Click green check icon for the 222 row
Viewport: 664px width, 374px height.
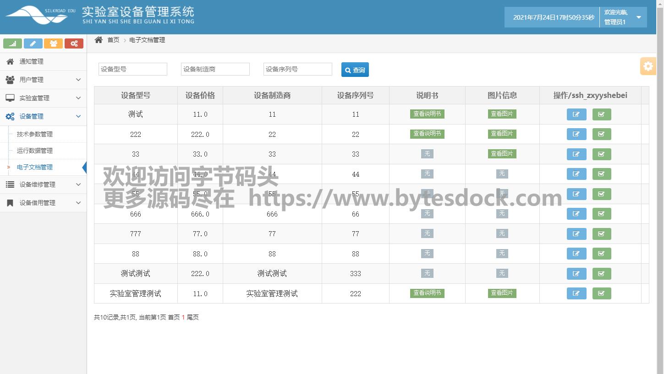[x=601, y=134]
